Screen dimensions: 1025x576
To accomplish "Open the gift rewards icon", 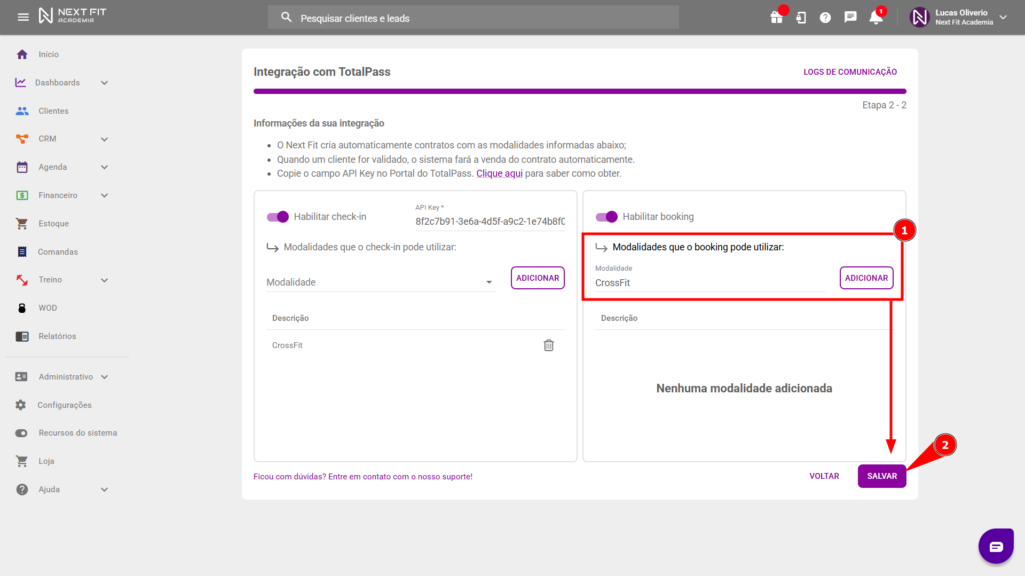I will (x=777, y=18).
